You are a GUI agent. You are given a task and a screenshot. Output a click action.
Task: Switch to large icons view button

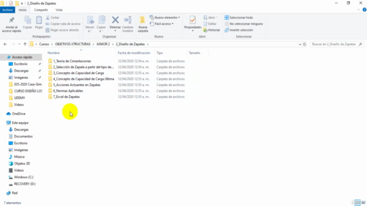(x=363, y=203)
